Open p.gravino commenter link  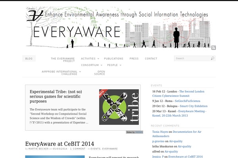[x=158, y=141]
